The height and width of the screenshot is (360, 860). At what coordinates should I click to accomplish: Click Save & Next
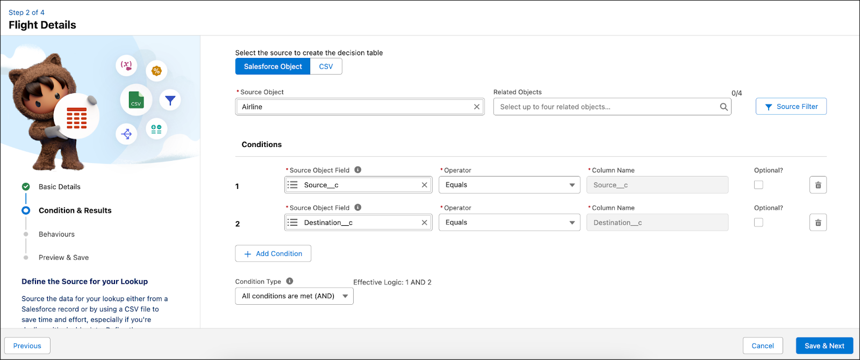pos(825,346)
